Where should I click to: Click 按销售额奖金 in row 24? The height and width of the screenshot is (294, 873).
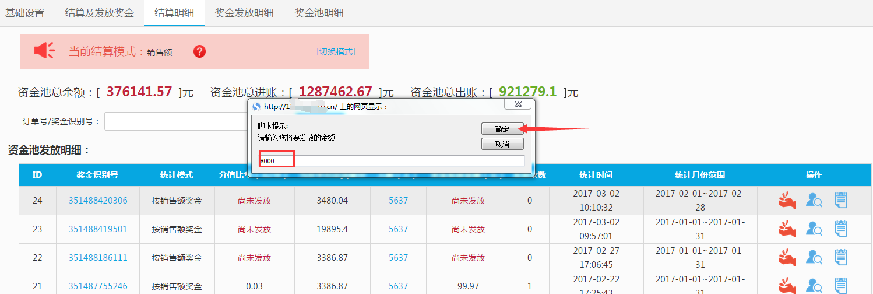point(177,201)
